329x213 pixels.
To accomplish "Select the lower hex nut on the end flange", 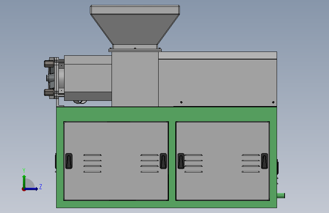I will tap(49, 92).
